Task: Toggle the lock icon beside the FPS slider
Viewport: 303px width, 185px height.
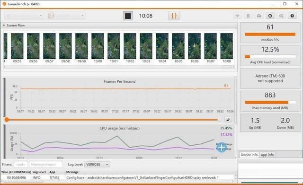Action: 228,120
